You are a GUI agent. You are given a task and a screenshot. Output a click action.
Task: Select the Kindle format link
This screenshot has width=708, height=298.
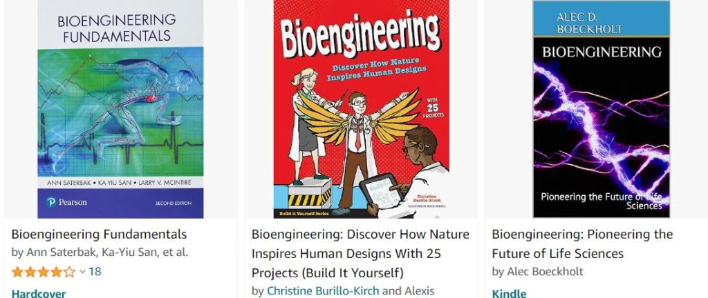(509, 293)
